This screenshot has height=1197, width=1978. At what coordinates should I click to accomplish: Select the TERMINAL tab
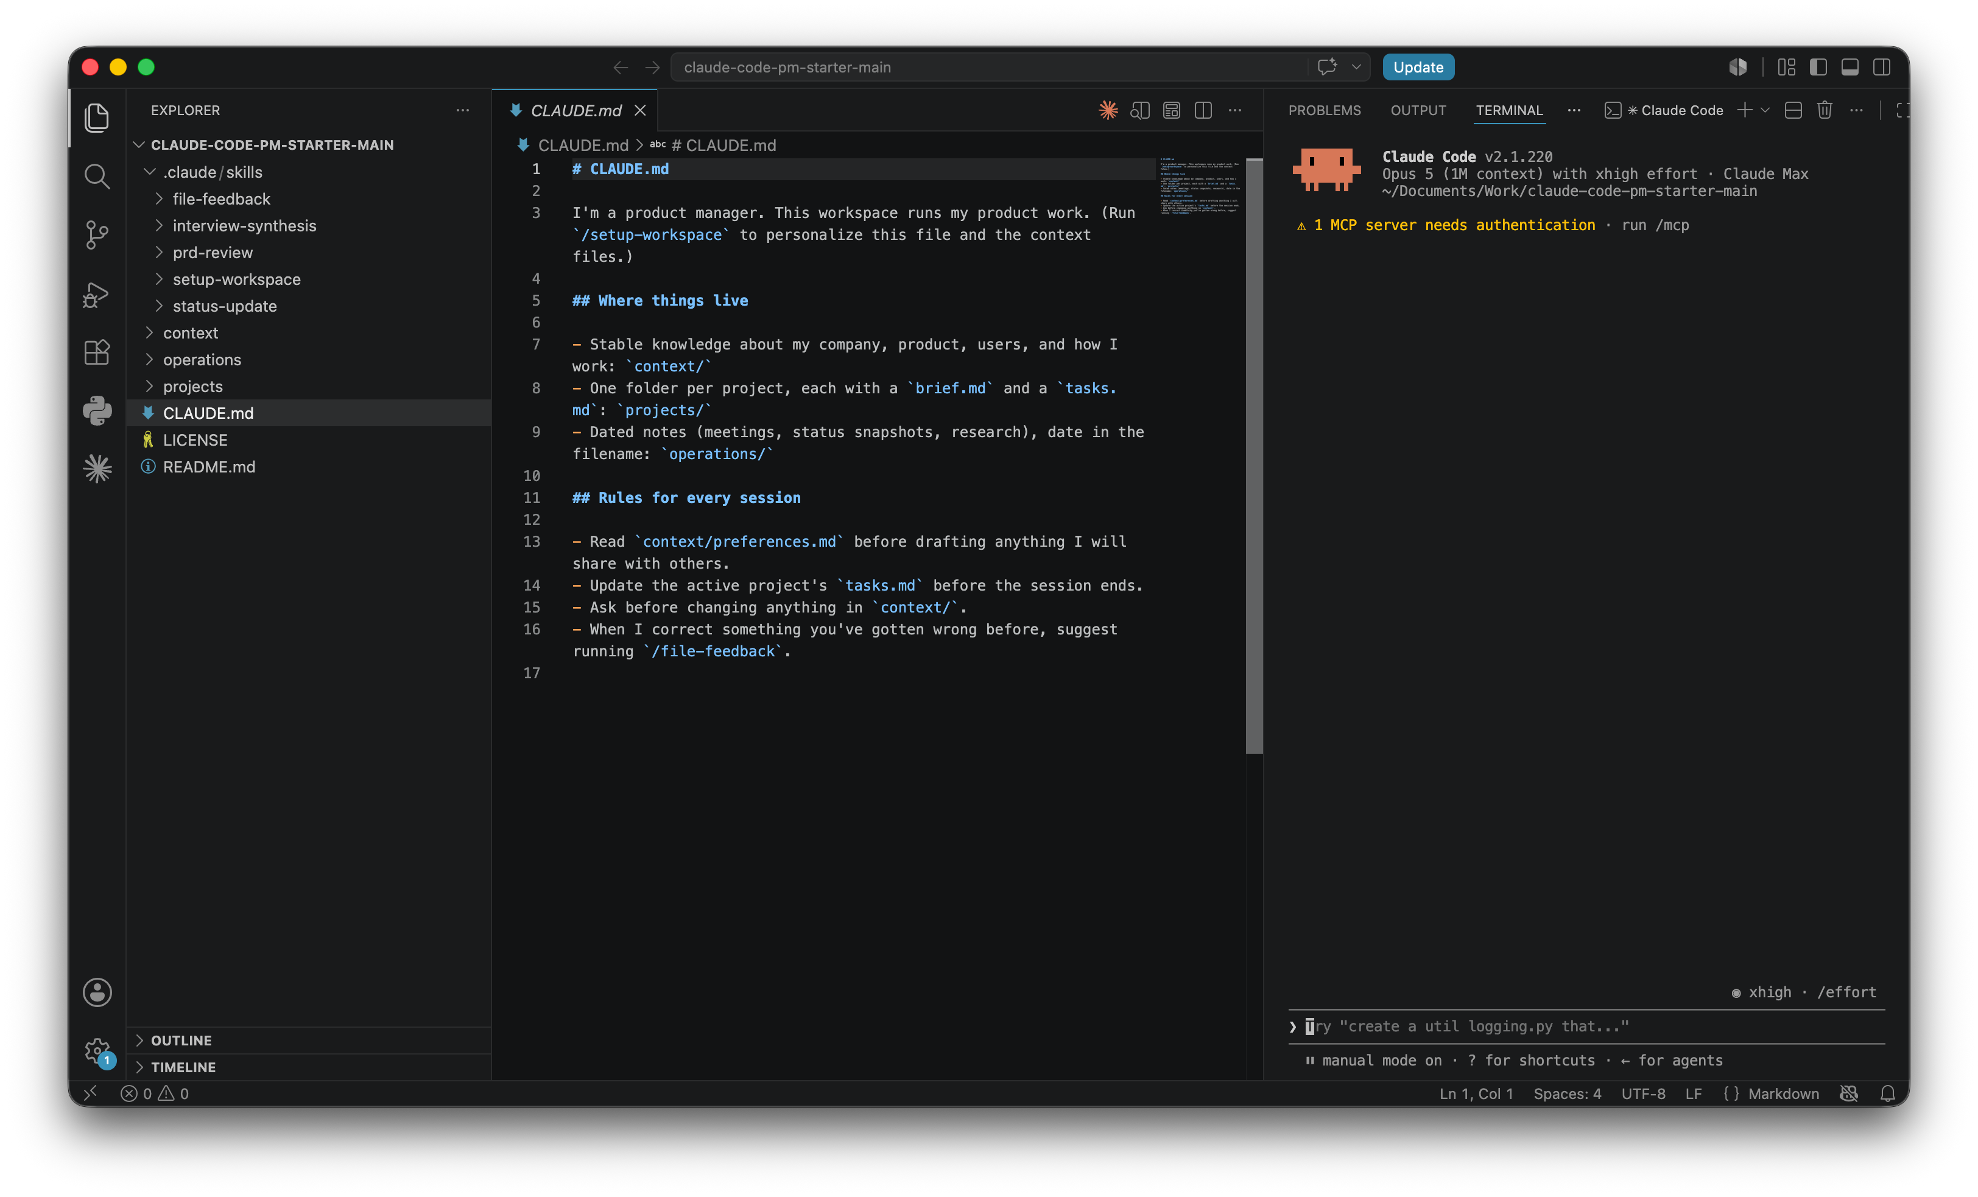1509,110
